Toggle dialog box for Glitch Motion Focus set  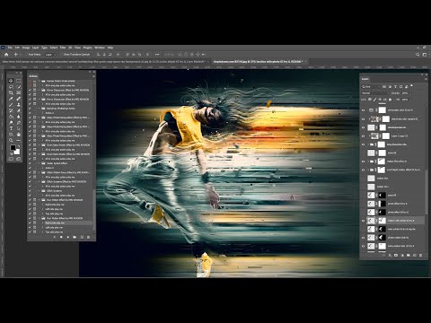click(x=35, y=172)
